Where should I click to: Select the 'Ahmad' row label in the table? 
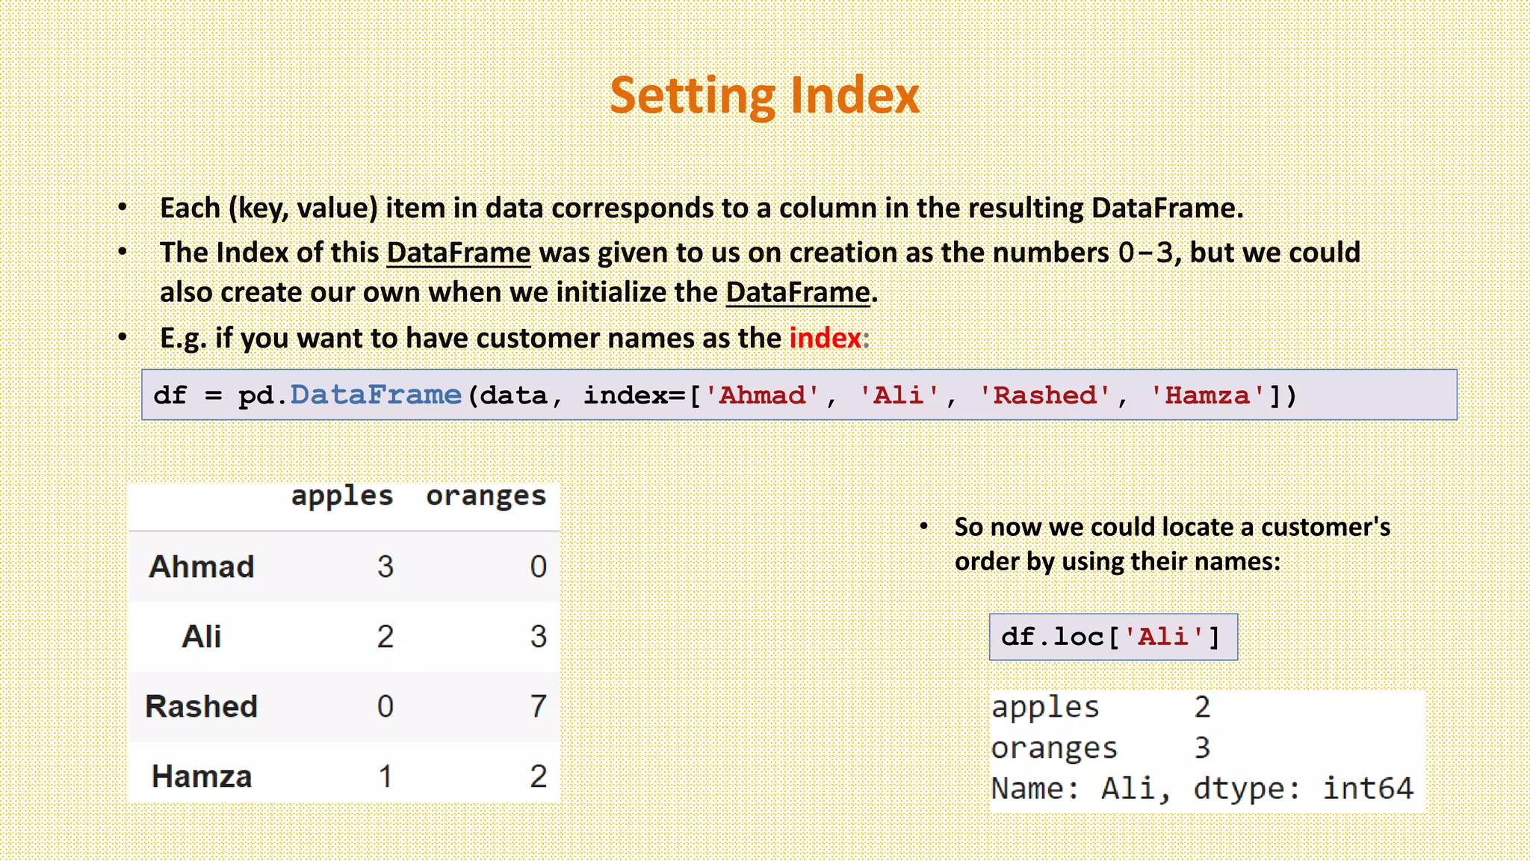click(202, 567)
